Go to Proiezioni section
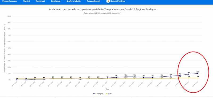This screenshot has height=98, width=213. pyautogui.click(x=40, y=1)
